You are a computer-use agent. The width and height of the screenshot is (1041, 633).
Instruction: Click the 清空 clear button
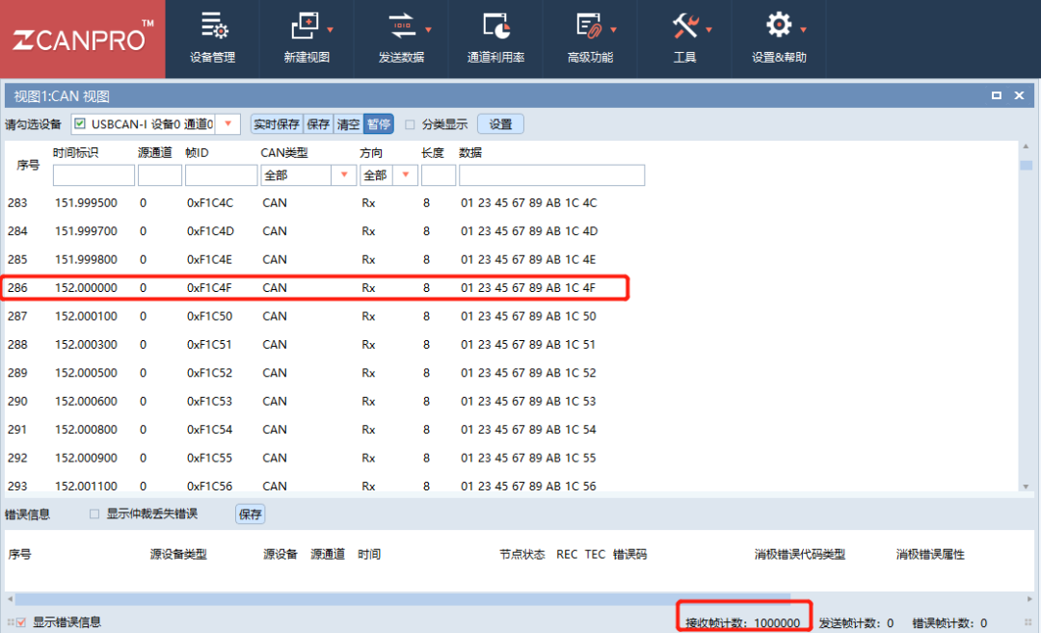pos(348,124)
